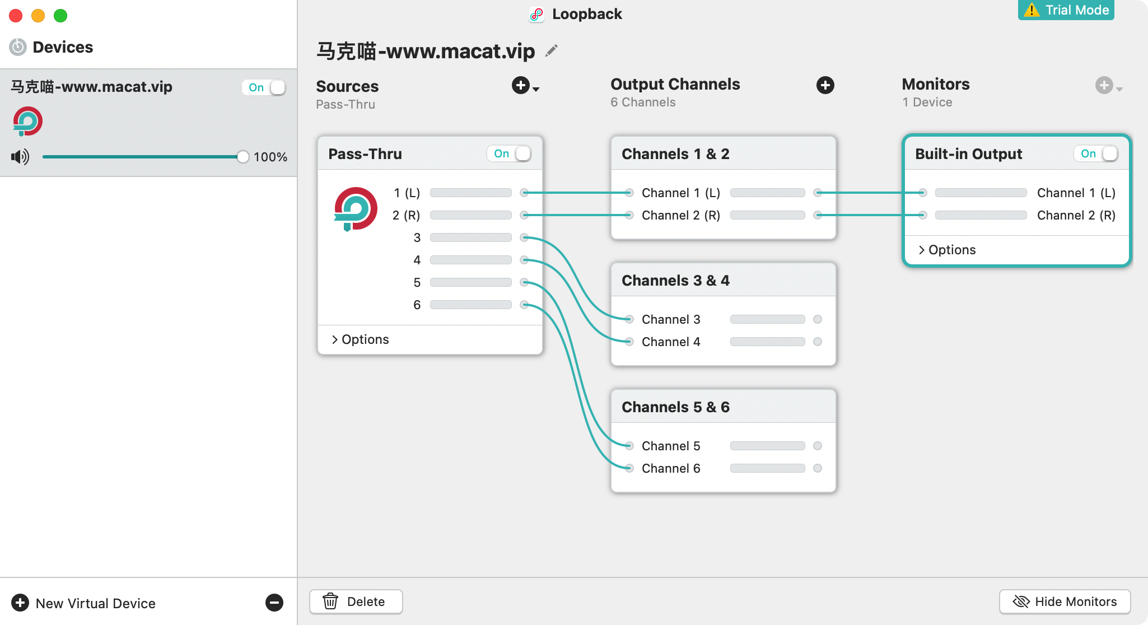This screenshot has height=625, width=1148.
Task: Click the minus icon to remove device
Action: [x=274, y=603]
